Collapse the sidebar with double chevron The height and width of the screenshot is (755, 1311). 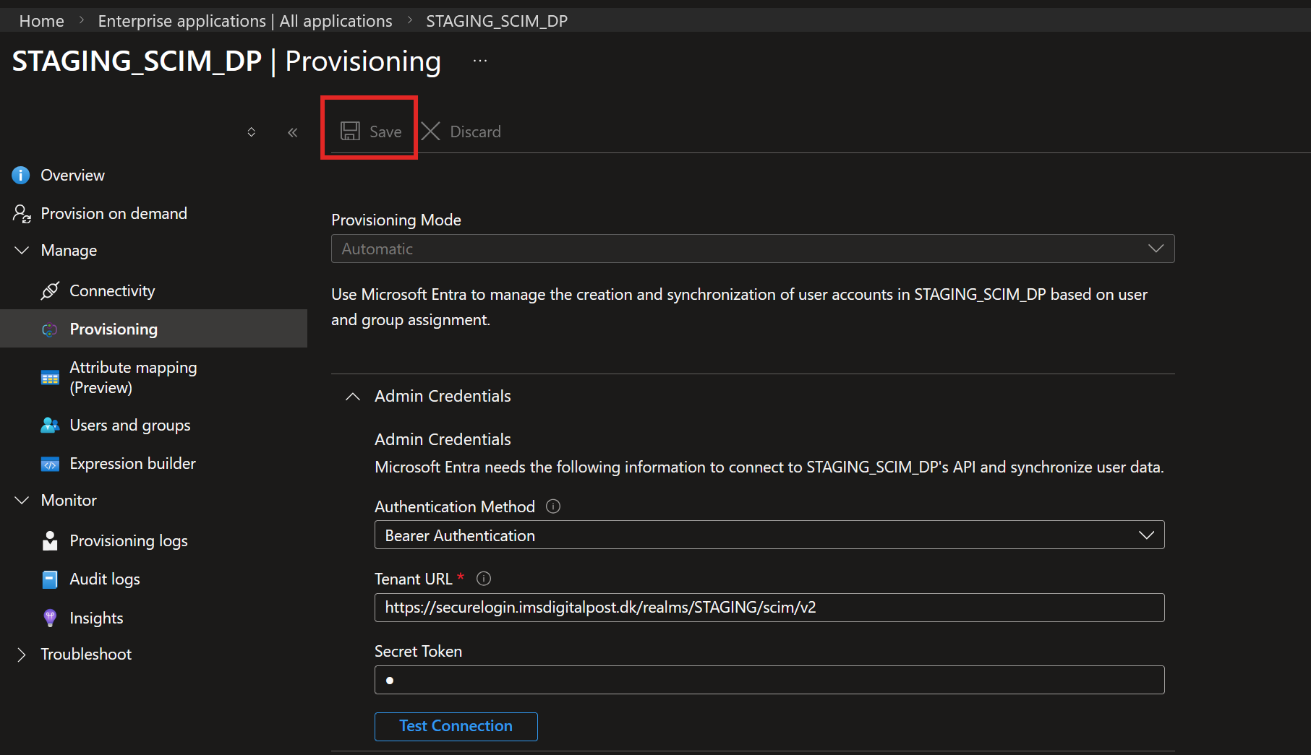tap(292, 132)
